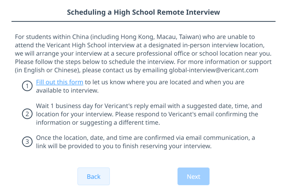Click the Back button on the left
289x193 pixels.
[93, 176]
